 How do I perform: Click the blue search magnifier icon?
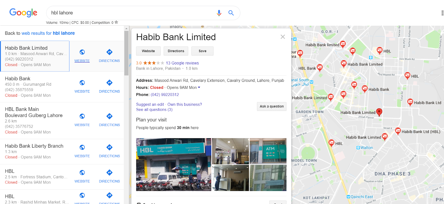coord(231,13)
